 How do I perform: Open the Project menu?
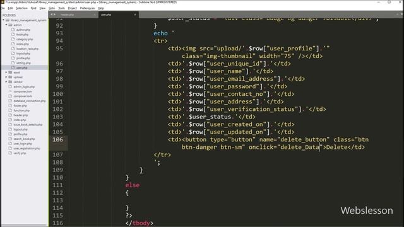coord(73,8)
